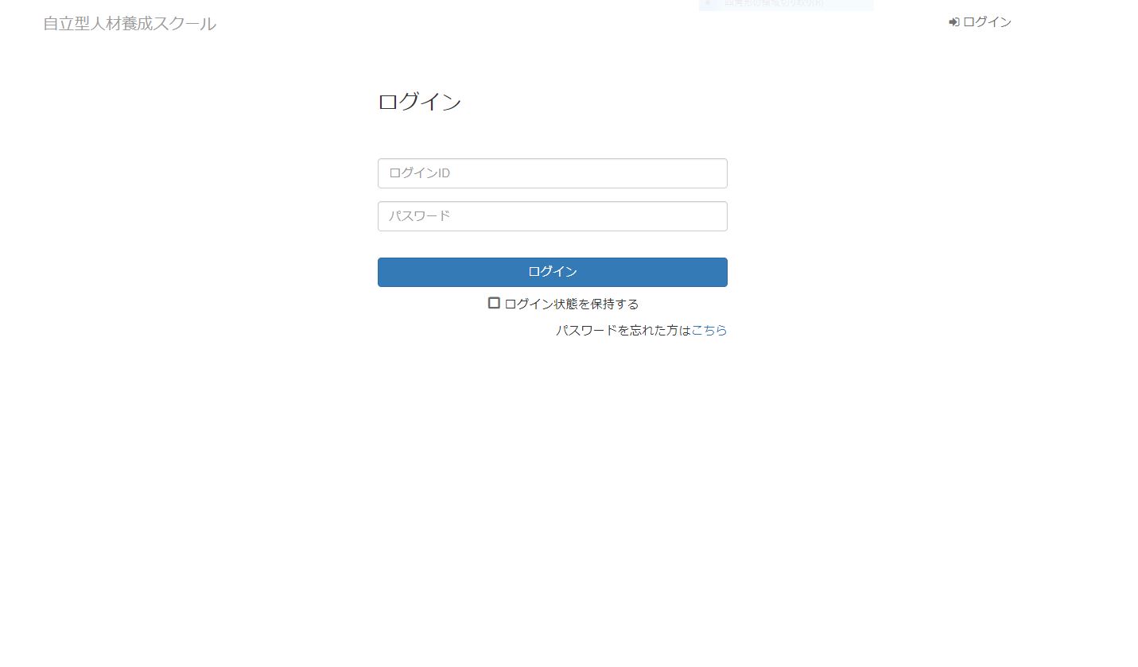The width and height of the screenshot is (1138, 667).
Task: Follow the blue こちら hyperlink
Action: 709,330
